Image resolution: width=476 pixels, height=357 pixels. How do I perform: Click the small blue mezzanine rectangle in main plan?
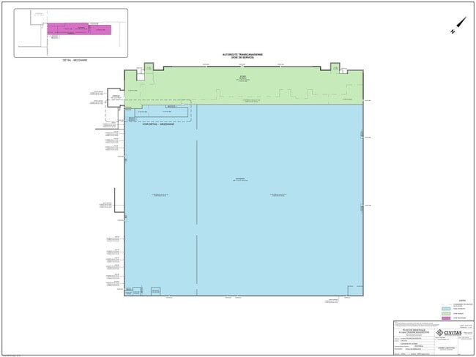tap(166, 110)
